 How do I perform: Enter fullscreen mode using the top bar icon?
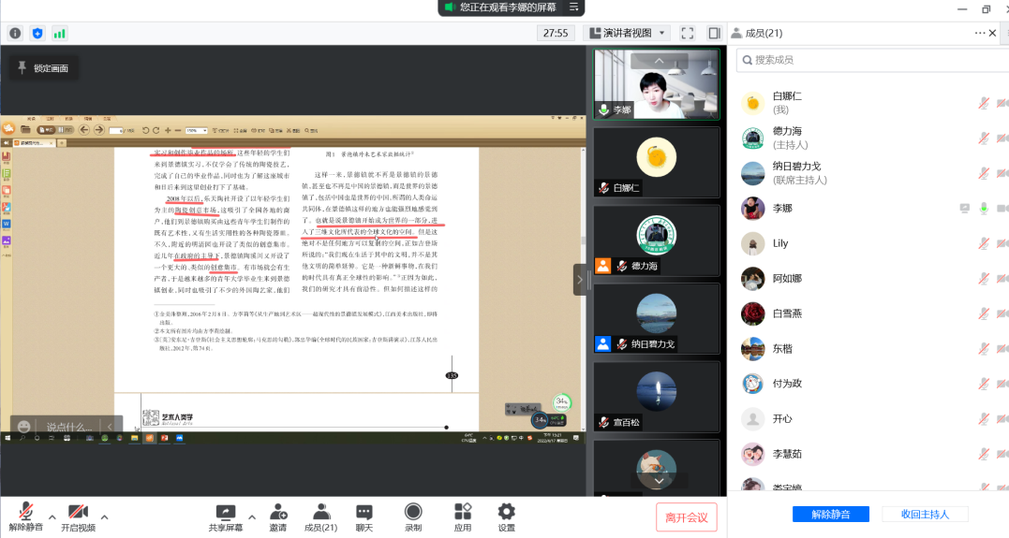(687, 33)
